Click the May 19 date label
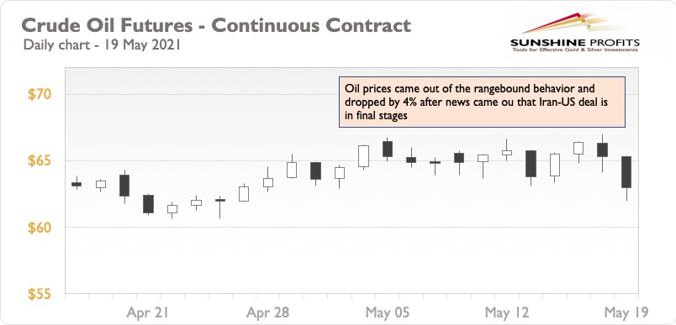The width and height of the screenshot is (676, 325). click(626, 312)
